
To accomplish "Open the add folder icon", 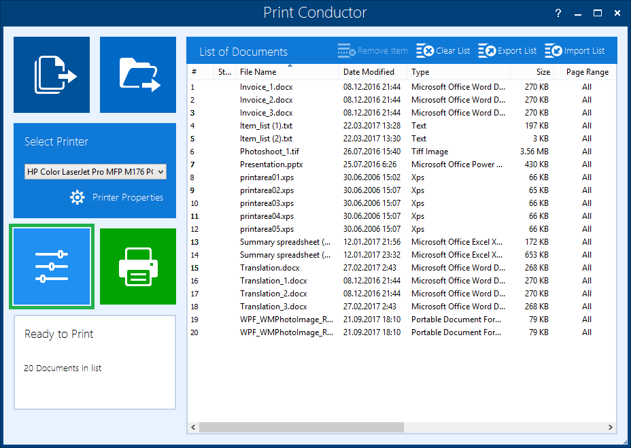I will (137, 74).
